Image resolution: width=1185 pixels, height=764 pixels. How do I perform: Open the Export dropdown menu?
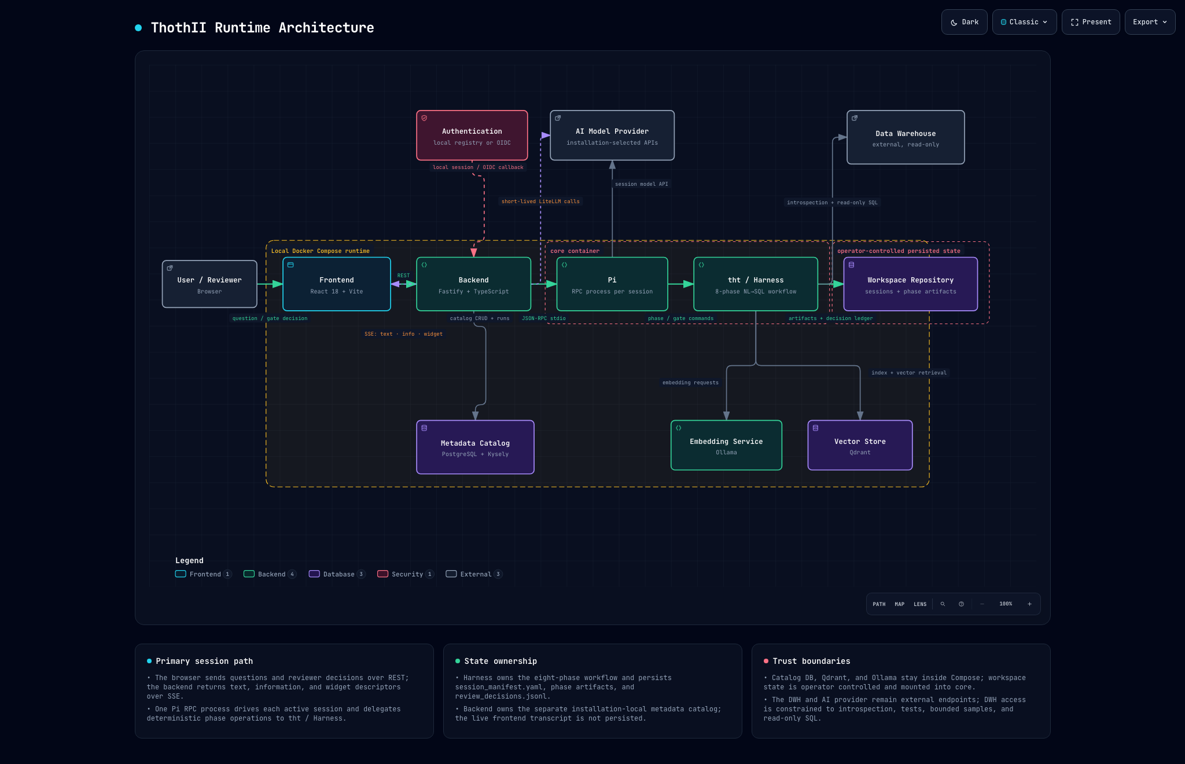coord(1150,22)
